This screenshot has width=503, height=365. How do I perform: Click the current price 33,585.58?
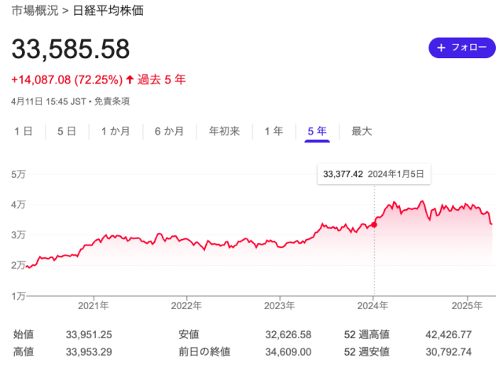tap(71, 49)
